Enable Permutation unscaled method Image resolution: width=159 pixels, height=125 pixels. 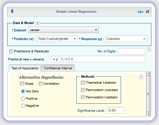[83, 90]
